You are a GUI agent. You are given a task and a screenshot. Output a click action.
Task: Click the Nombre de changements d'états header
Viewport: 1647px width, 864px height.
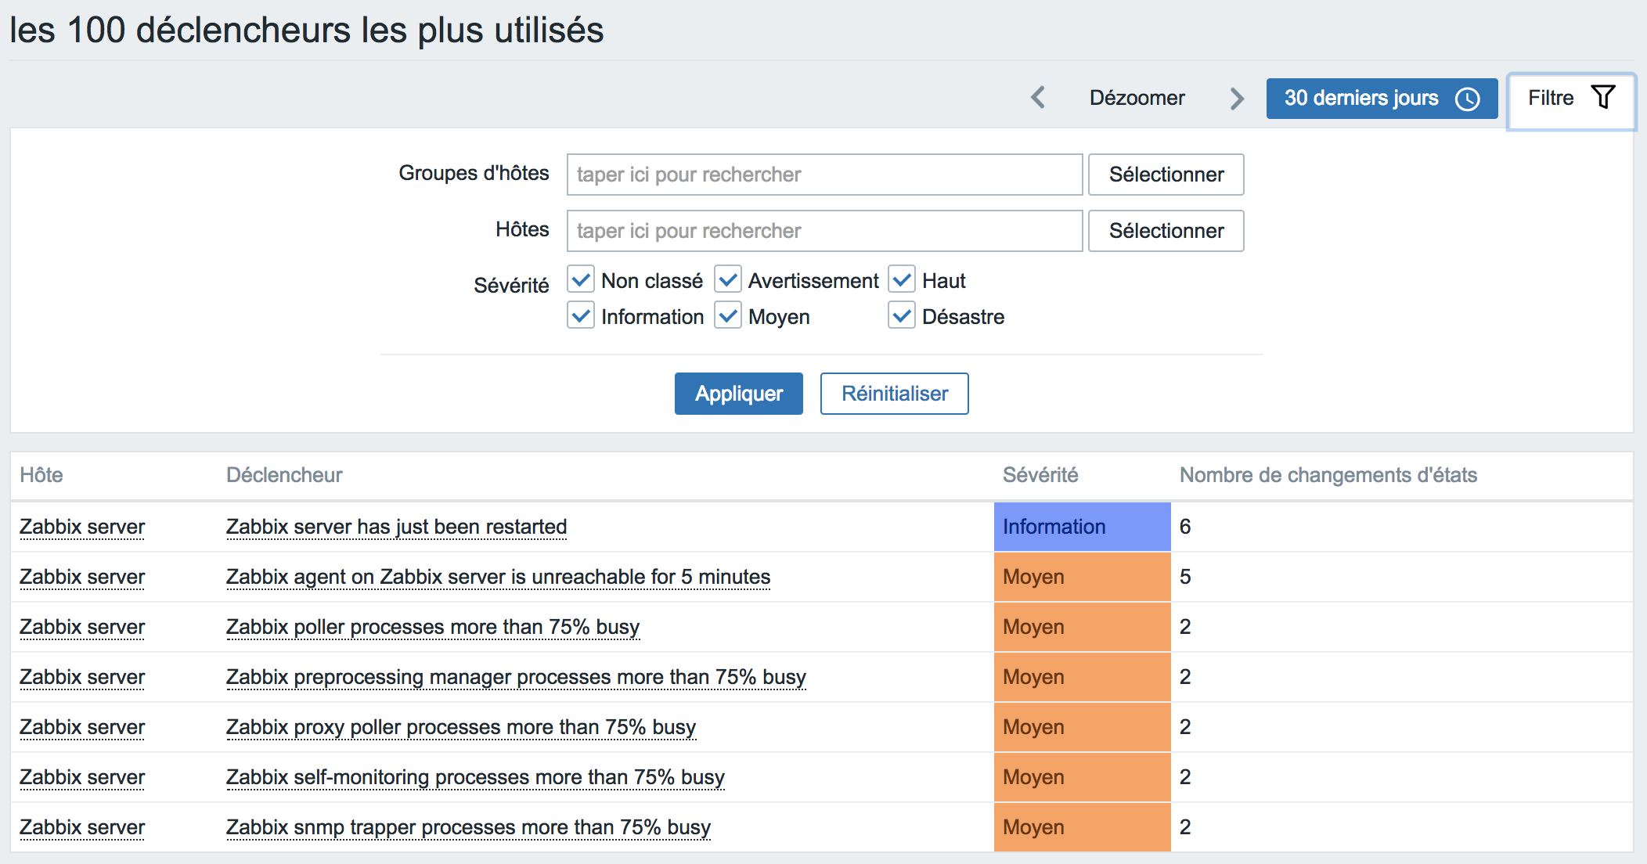pos(1328,475)
